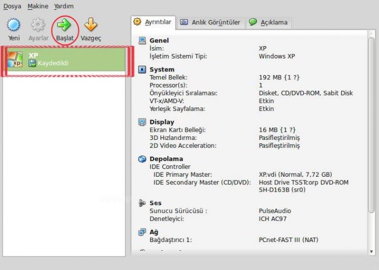Switch to the Açıklama tab
Screen dimensions: 379x270
(269, 23)
